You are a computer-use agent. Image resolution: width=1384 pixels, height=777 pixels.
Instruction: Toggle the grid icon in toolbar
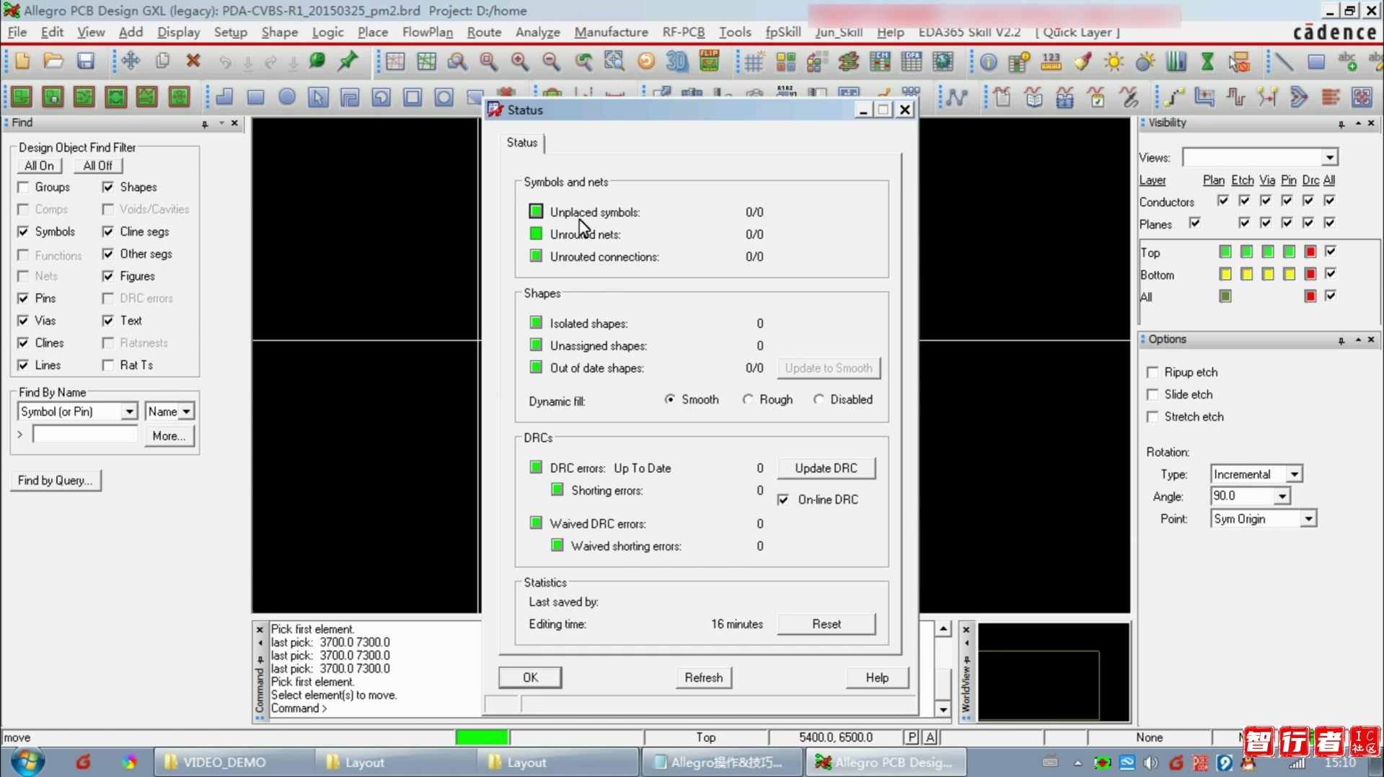click(754, 62)
